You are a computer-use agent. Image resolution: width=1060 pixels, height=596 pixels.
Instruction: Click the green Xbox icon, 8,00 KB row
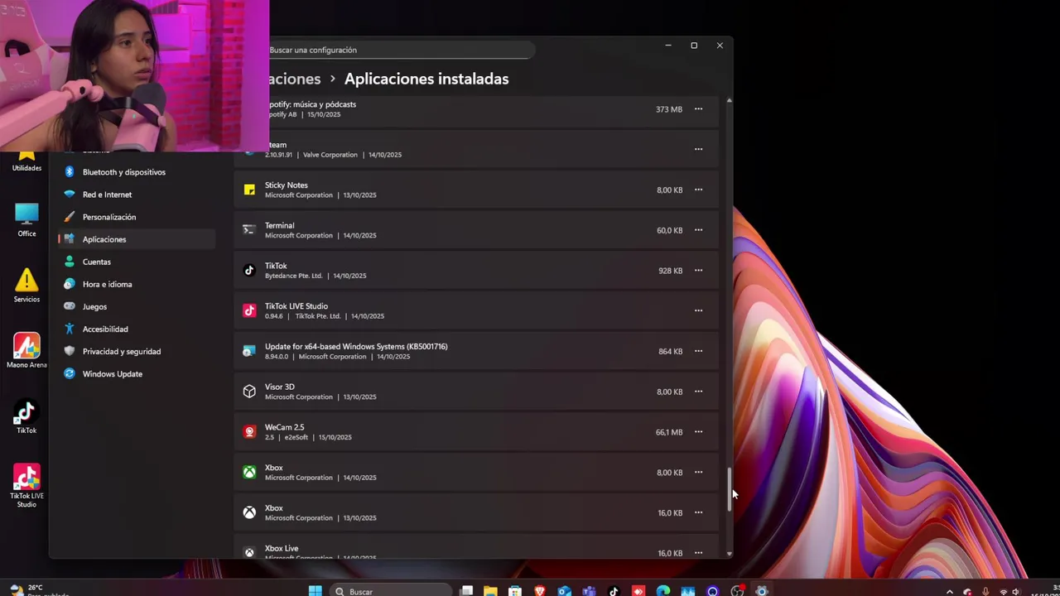click(x=249, y=472)
